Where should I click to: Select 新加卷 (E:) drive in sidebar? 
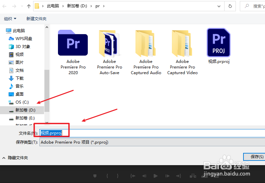(x=22, y=118)
